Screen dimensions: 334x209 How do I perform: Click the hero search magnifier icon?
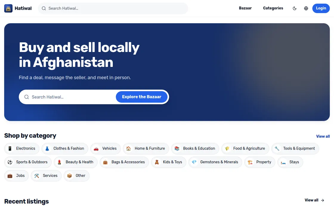[27, 97]
